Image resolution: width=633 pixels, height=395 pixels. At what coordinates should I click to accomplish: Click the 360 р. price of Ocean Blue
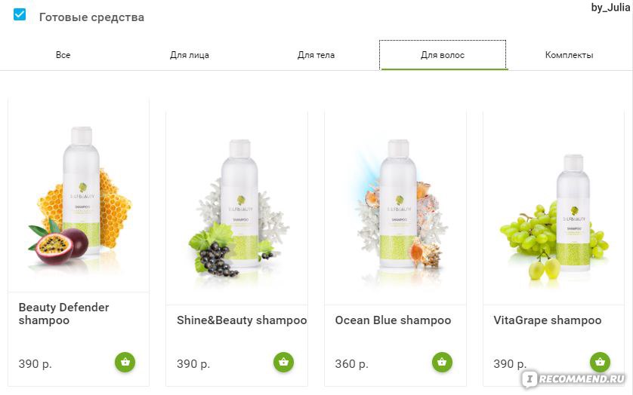(351, 364)
